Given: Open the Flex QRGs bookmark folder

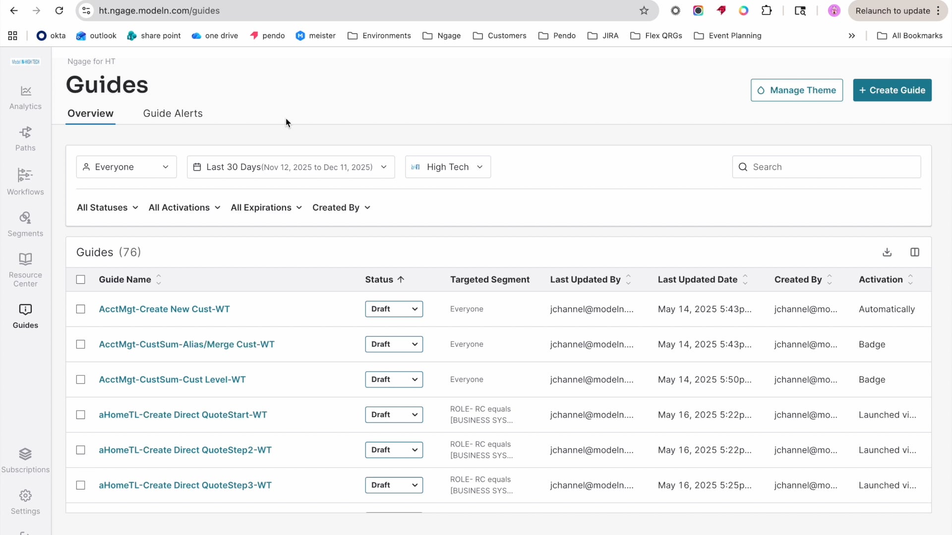Looking at the screenshot, I should pos(656,36).
